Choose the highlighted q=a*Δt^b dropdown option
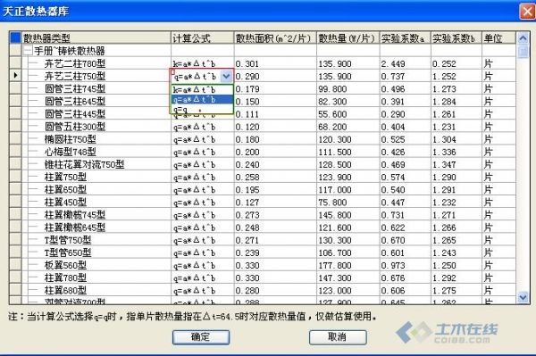Image resolution: width=536 pixels, height=356 pixels. click(202, 100)
